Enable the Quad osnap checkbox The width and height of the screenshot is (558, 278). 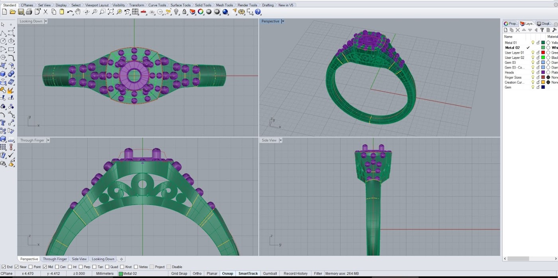pos(107,267)
